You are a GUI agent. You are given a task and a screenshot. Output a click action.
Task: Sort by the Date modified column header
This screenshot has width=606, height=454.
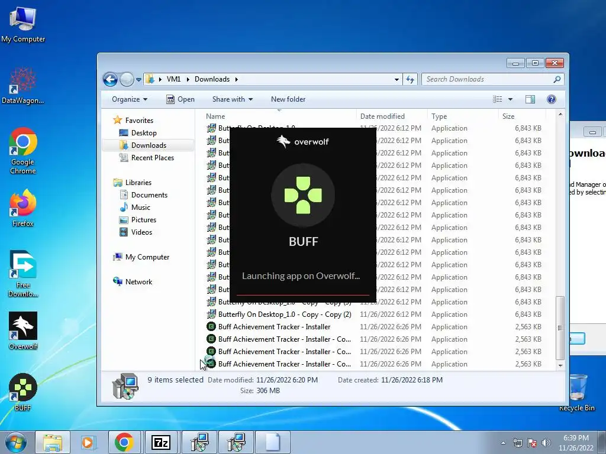pos(392,116)
